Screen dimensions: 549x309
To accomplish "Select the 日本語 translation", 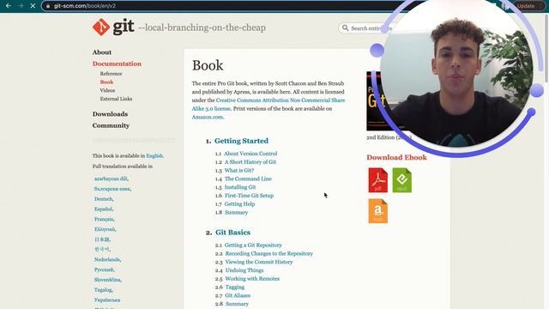I will pos(102,239).
